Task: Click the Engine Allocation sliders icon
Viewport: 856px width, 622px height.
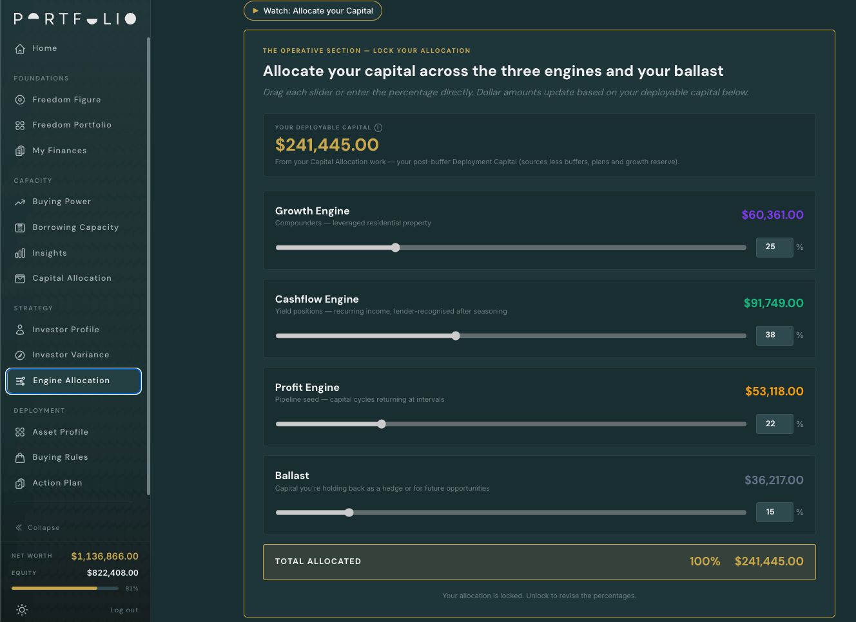Action: click(x=21, y=381)
